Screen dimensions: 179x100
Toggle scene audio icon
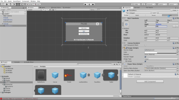click(x=50, y=10)
